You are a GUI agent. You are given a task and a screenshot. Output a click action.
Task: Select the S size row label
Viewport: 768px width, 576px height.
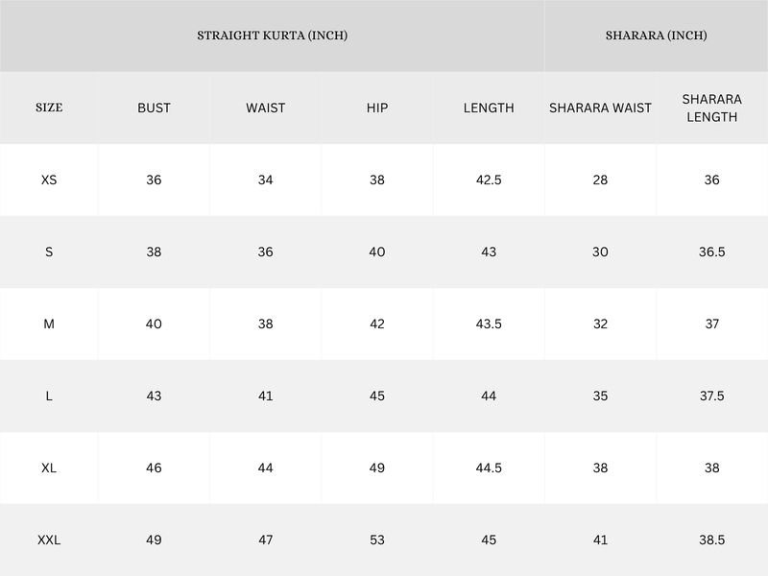click(x=49, y=252)
